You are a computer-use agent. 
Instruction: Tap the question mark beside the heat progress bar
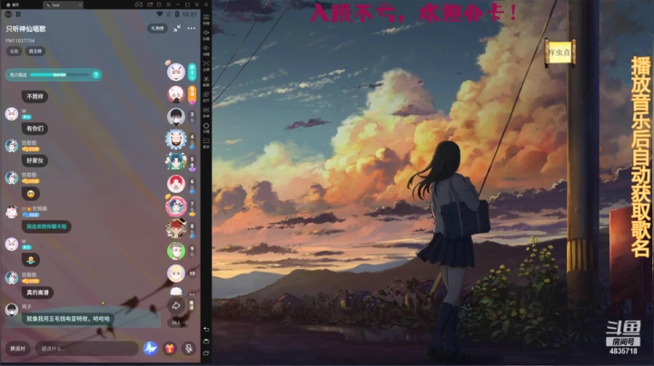pos(96,75)
